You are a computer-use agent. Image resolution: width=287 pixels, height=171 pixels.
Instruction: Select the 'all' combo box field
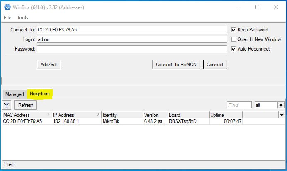[265, 105]
